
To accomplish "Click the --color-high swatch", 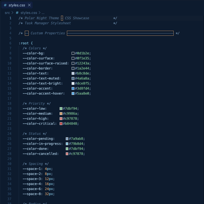I will (61, 119).
